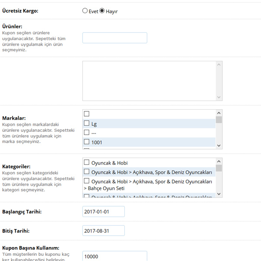The image size is (261, 261).
Task: Enable the 1001 brand checkbox
Action: [87, 142]
